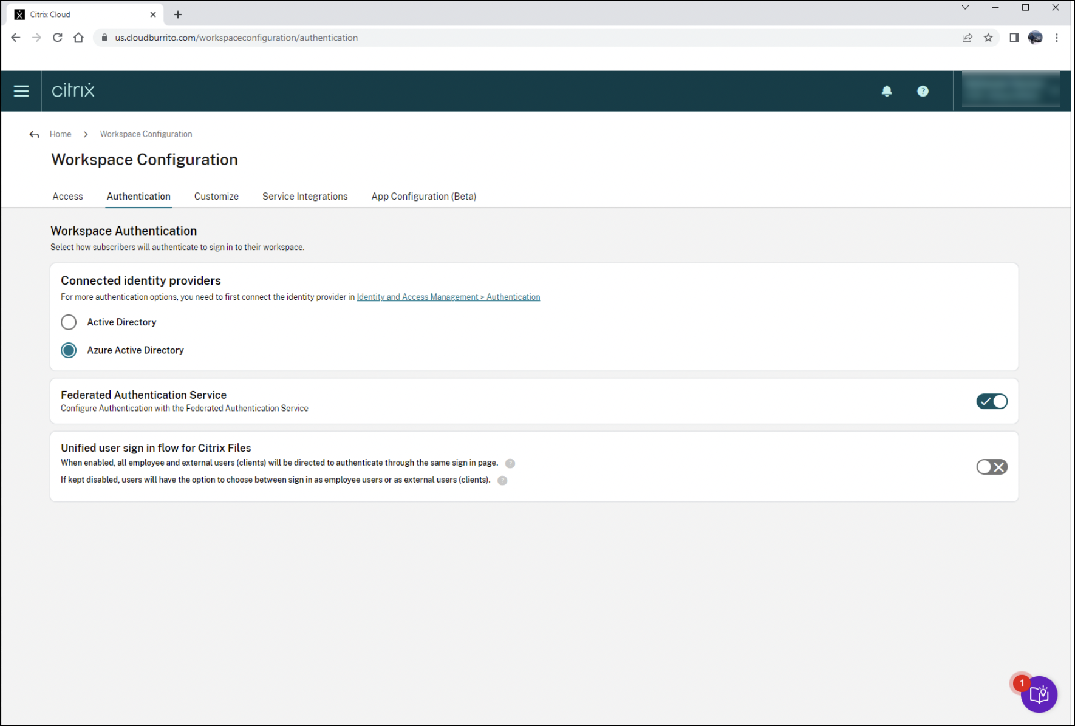Select the Azure Active Directory option
Screen dimensions: 1075x726
click(69, 350)
